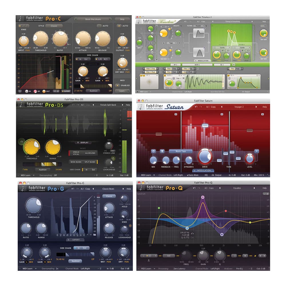
Task: Toggle Pro-C release AUTO switch
Action: (99, 26)
